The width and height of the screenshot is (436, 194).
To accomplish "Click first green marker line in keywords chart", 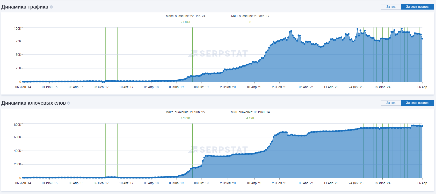I will pyautogui.click(x=82, y=150).
